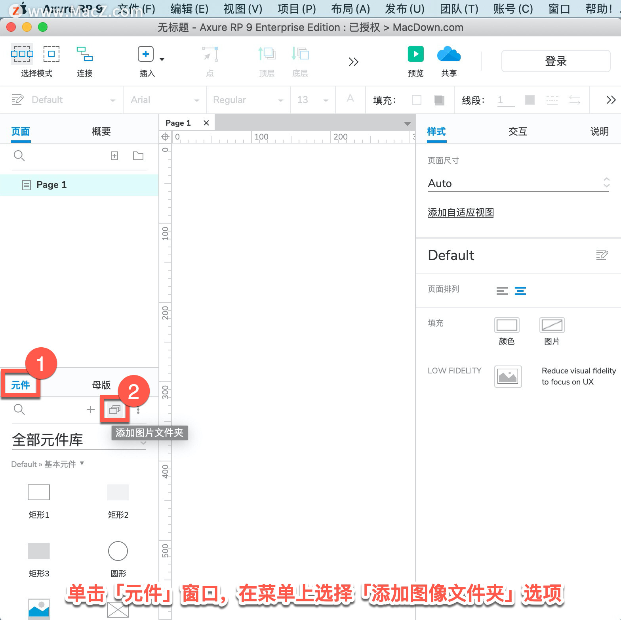Open the all libraries dropdown
Screen dimensions: 621x620
79,440
